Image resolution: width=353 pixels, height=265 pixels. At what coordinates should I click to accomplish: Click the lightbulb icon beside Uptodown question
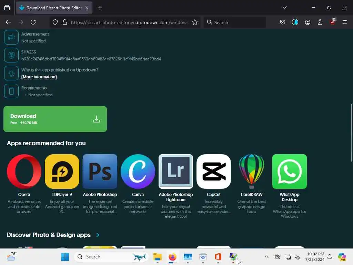11,73
